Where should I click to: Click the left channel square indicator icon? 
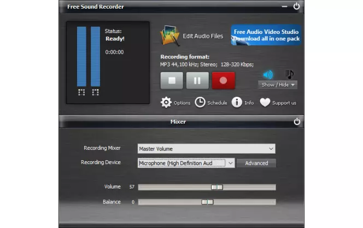pos(81,92)
